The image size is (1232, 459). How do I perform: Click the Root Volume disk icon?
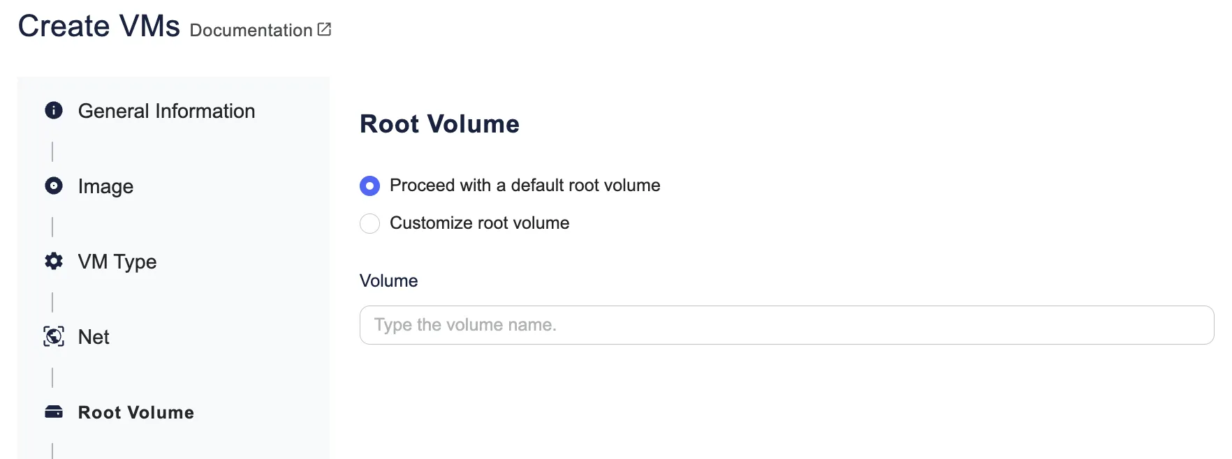(53, 412)
